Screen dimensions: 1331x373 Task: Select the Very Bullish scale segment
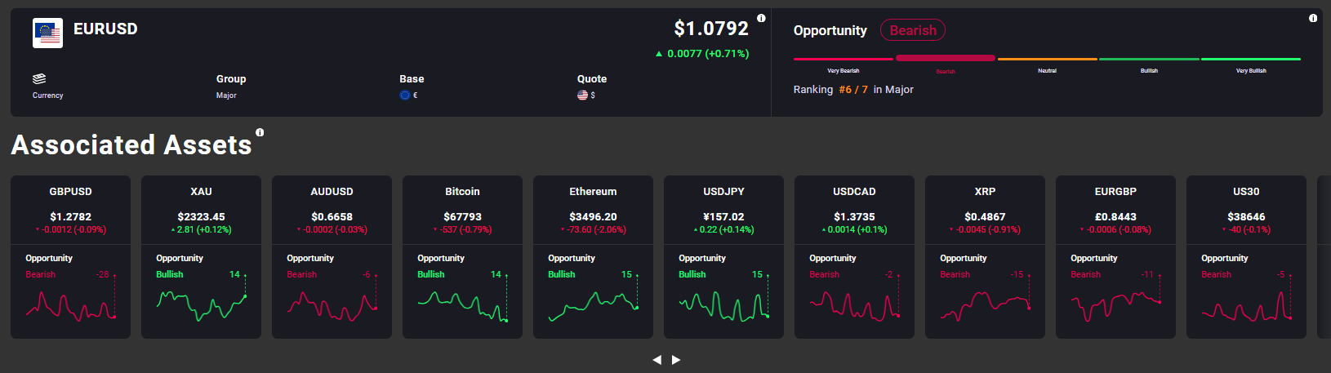(1251, 59)
